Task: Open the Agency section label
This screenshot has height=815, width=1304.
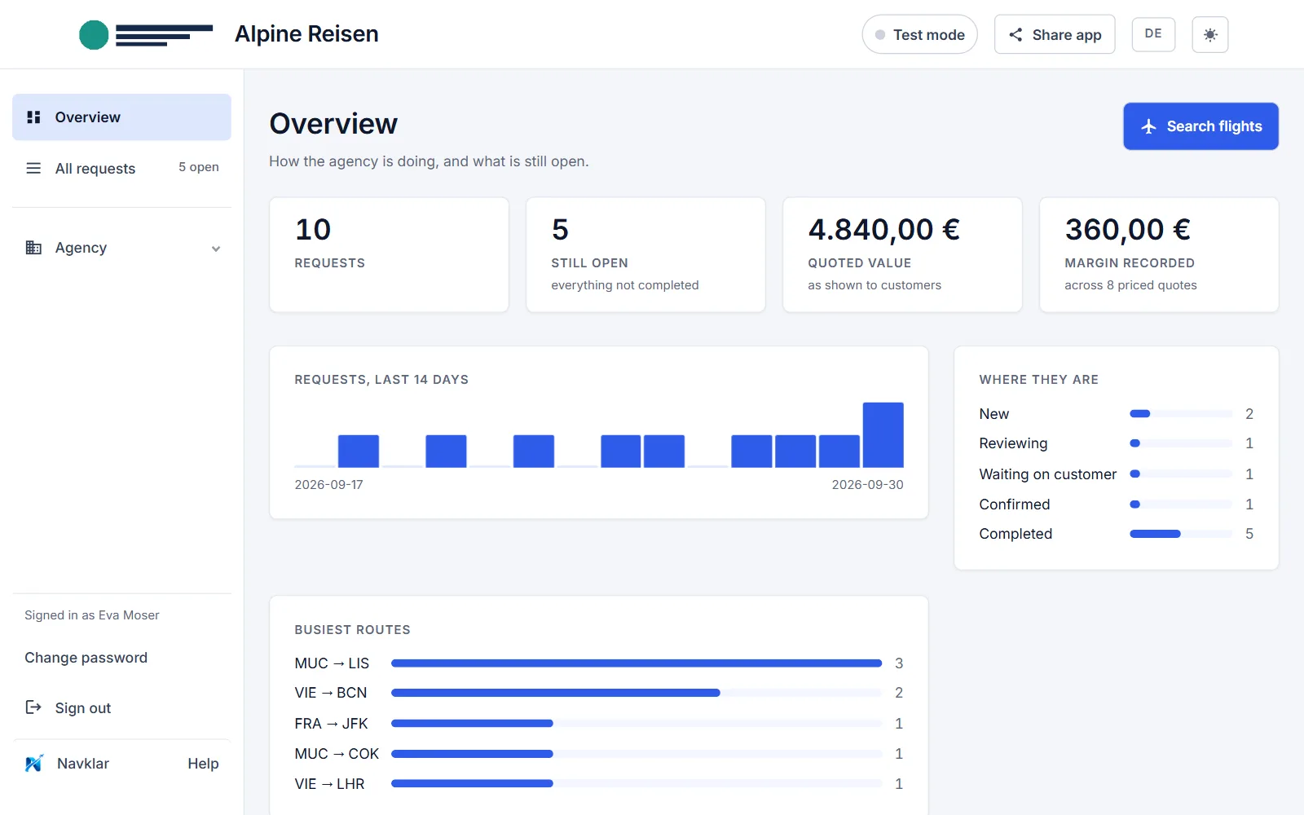Action: pyautogui.click(x=81, y=248)
